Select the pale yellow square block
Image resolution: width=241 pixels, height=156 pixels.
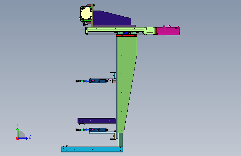86,14
